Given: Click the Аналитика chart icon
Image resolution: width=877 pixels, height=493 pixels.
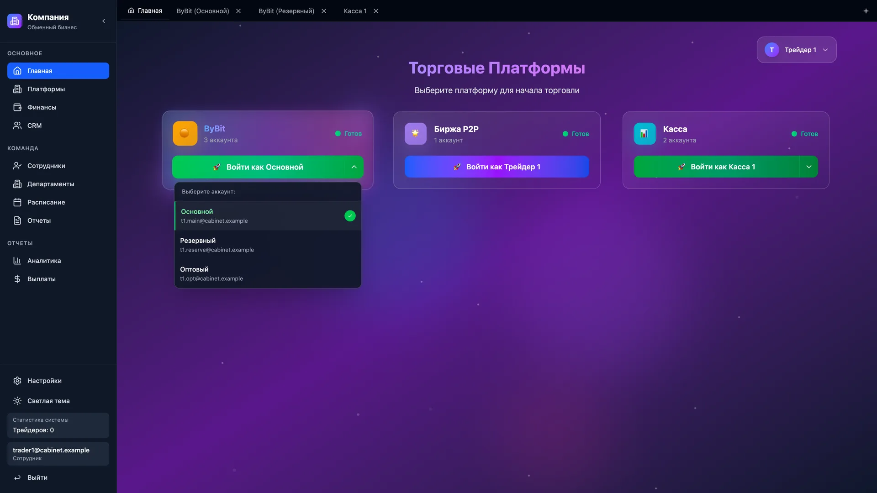Looking at the screenshot, I should [x=17, y=261].
